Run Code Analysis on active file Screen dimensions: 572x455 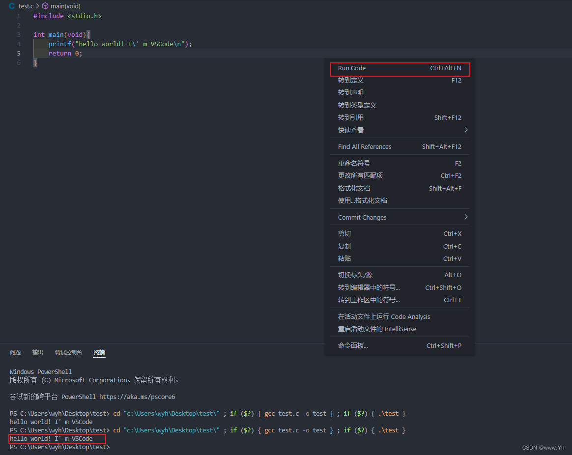pyautogui.click(x=400, y=317)
